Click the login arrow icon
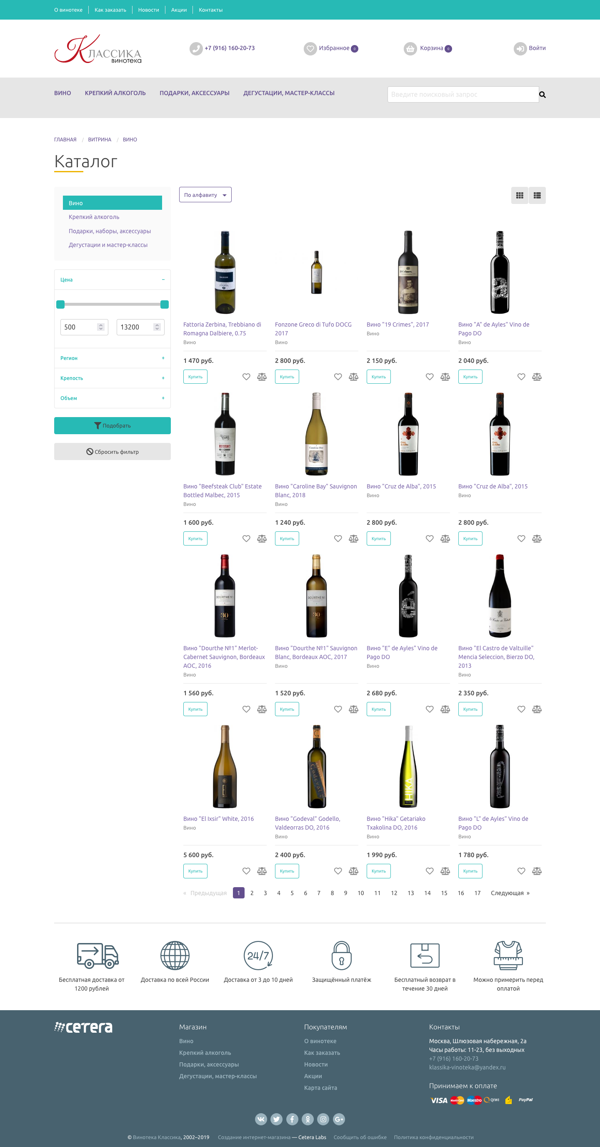The height and width of the screenshot is (1147, 600). coord(520,48)
